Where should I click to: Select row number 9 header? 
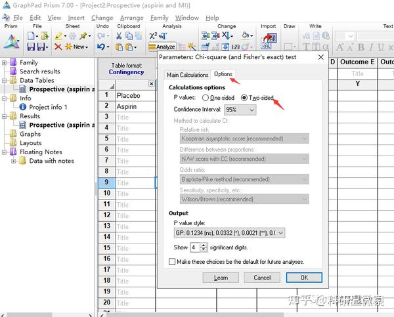point(106,182)
